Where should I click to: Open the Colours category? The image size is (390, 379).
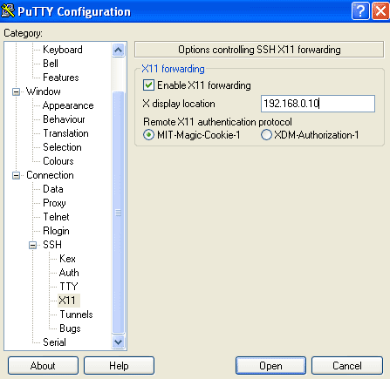[x=58, y=161]
